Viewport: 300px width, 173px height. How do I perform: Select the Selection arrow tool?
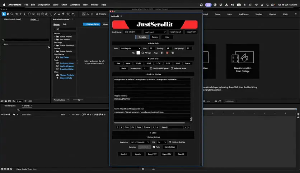pos(4,14)
